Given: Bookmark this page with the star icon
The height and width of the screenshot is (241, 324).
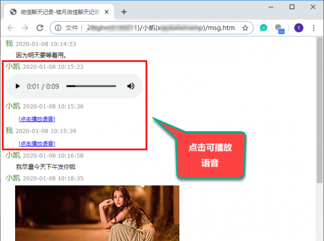Looking at the screenshot, I should 245,28.
